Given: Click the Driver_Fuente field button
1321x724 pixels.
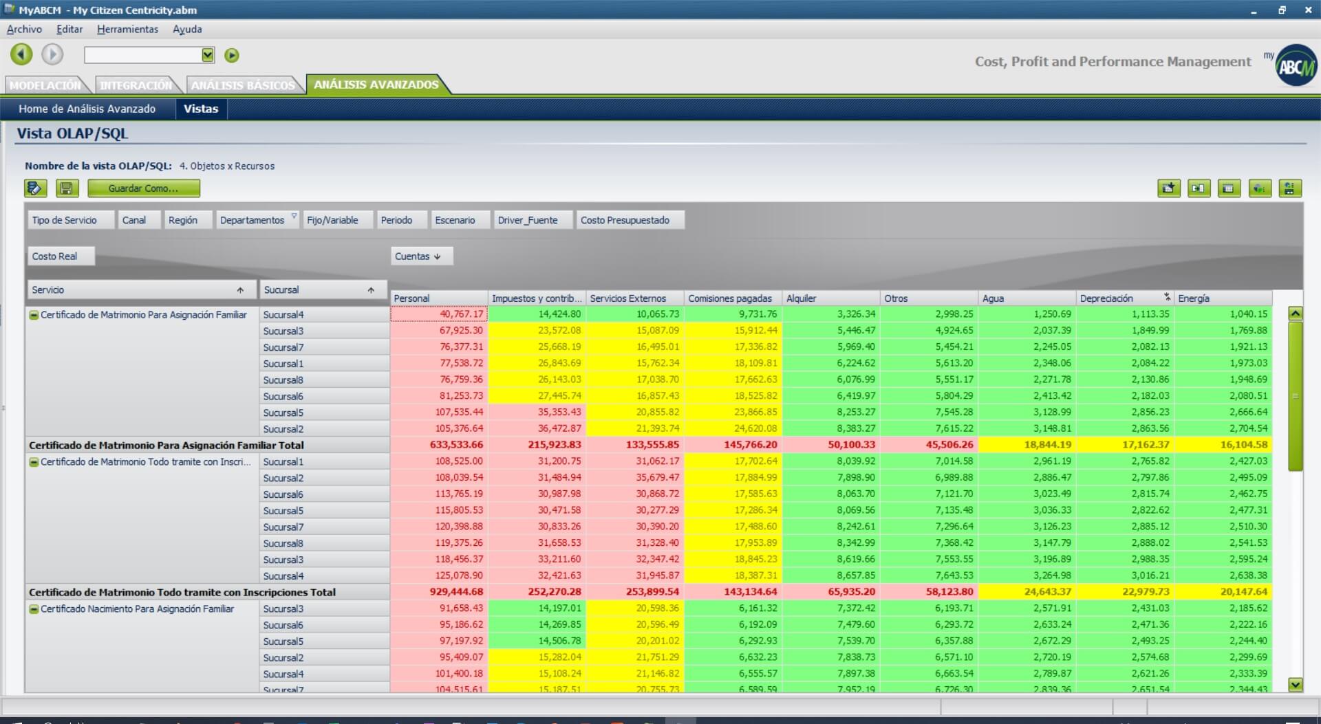Looking at the screenshot, I should coord(533,220).
